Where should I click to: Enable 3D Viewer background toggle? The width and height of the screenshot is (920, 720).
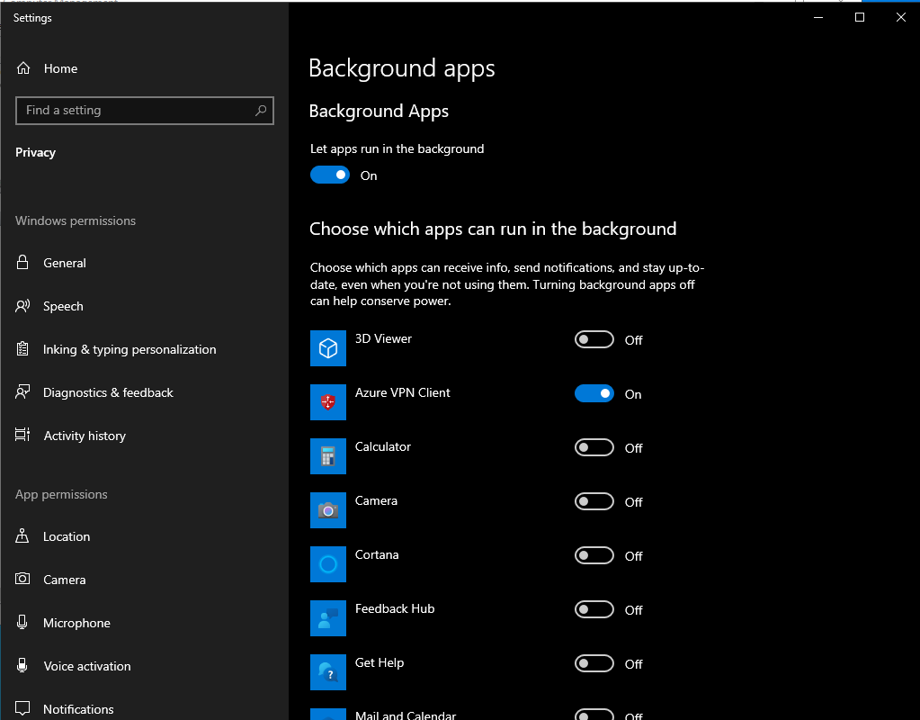pos(594,339)
